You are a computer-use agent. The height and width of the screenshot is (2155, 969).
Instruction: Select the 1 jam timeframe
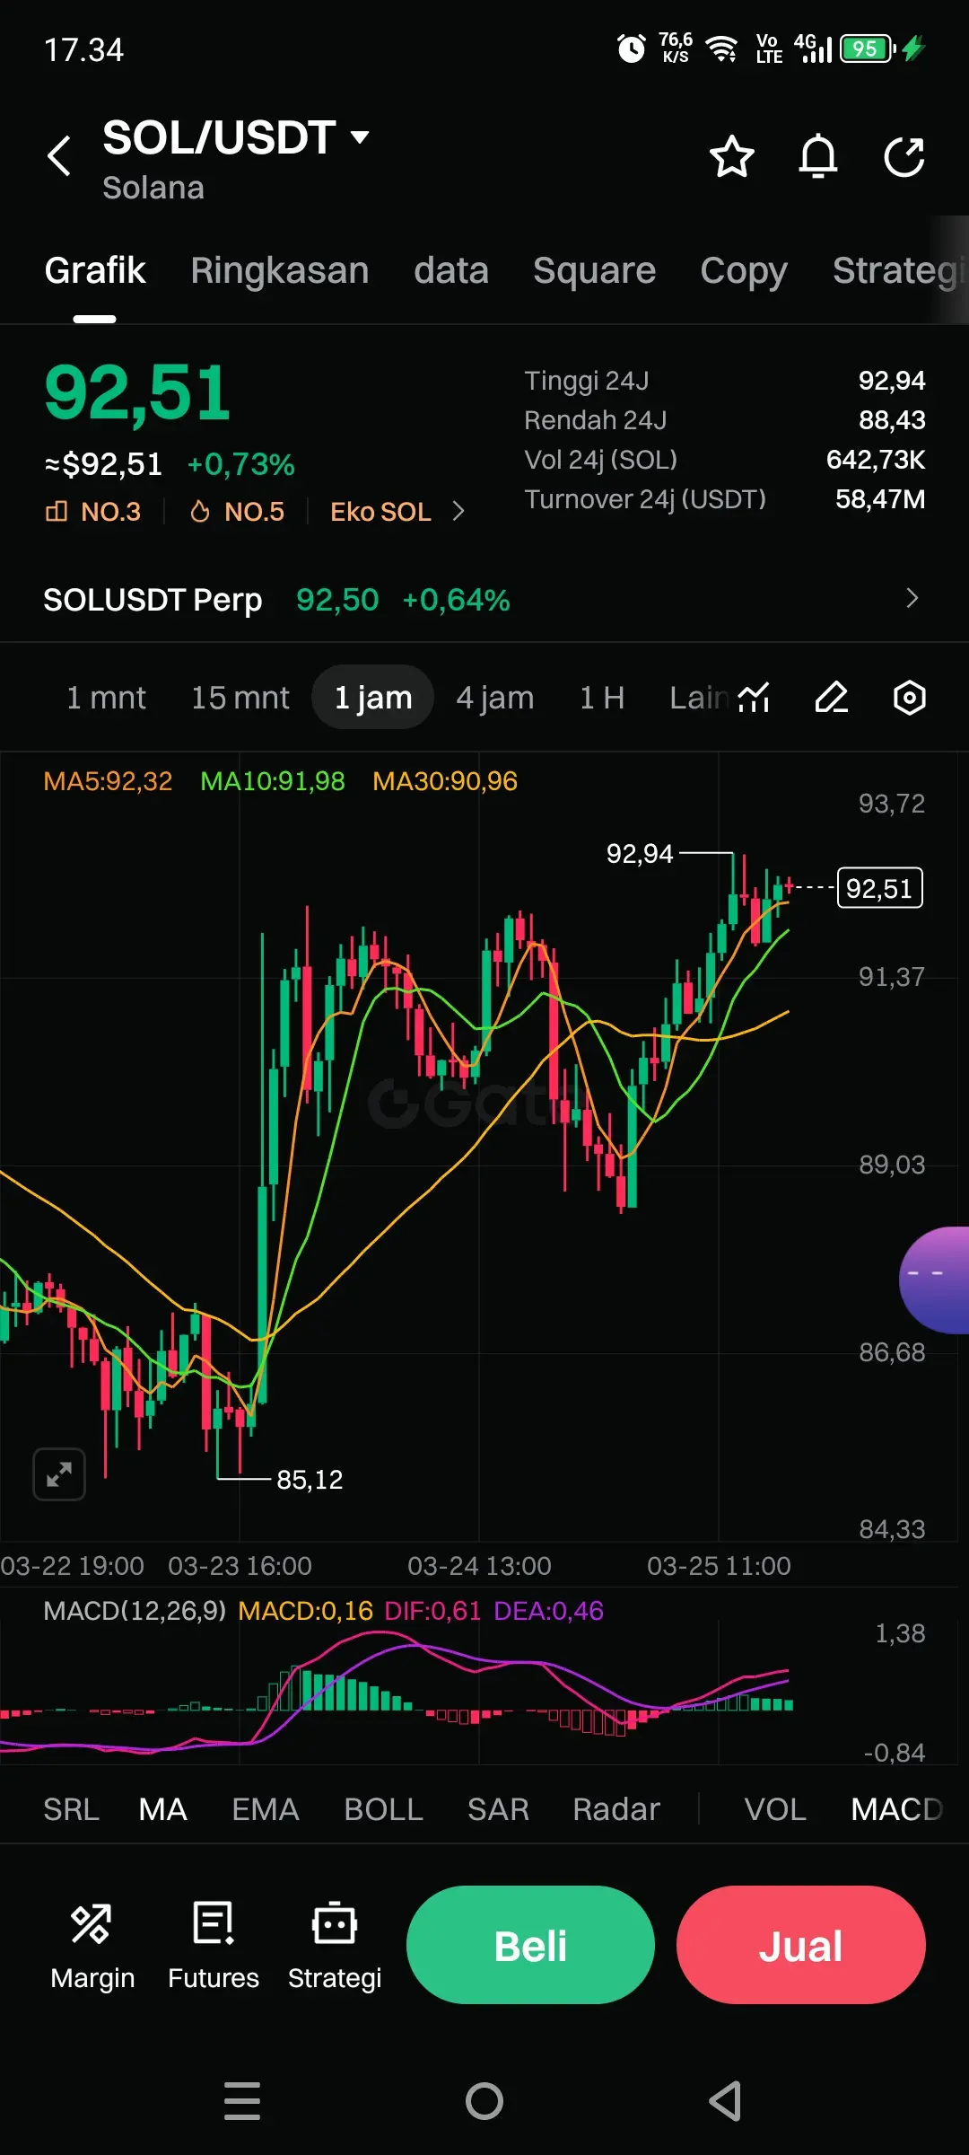373,697
